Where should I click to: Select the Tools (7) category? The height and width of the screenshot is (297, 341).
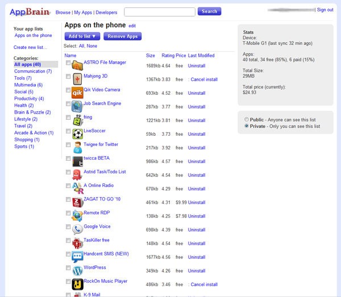(23, 78)
